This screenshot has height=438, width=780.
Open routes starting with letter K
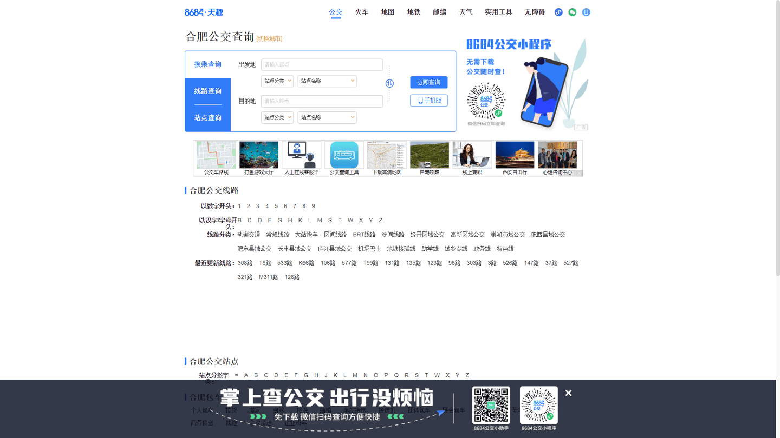pyautogui.click(x=300, y=220)
